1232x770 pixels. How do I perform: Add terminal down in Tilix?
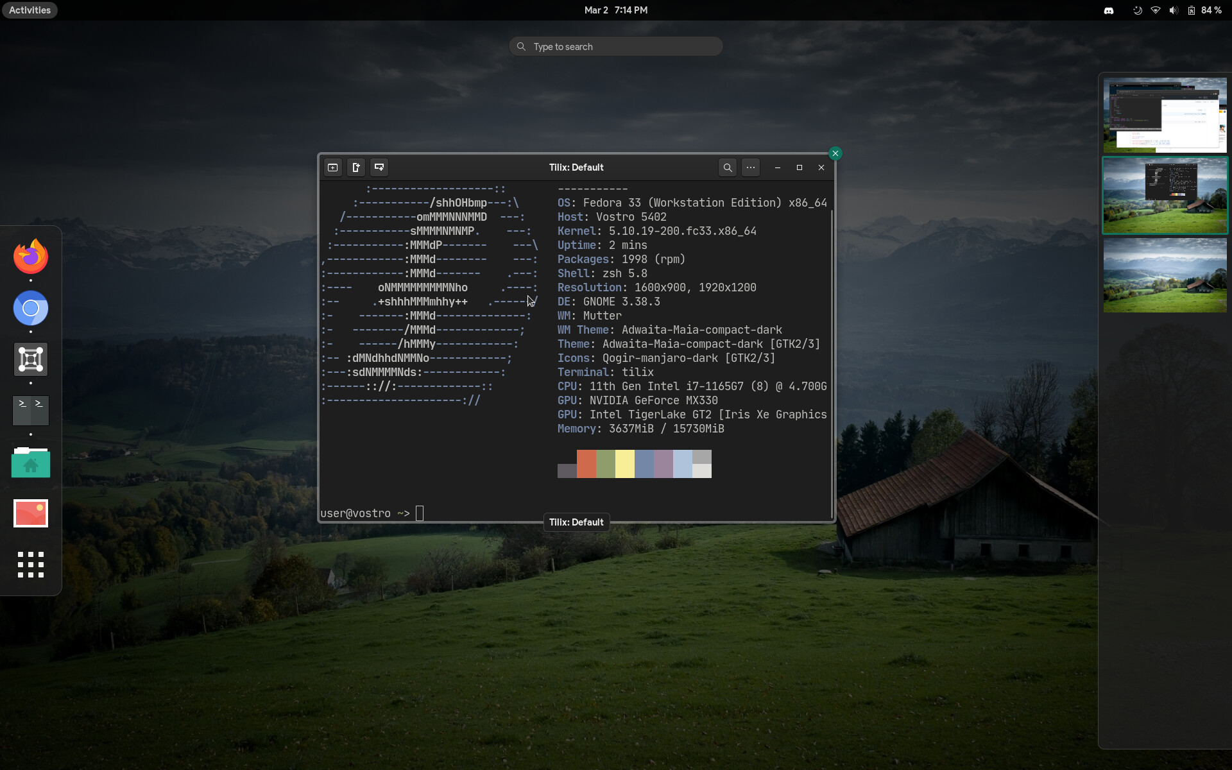point(379,167)
